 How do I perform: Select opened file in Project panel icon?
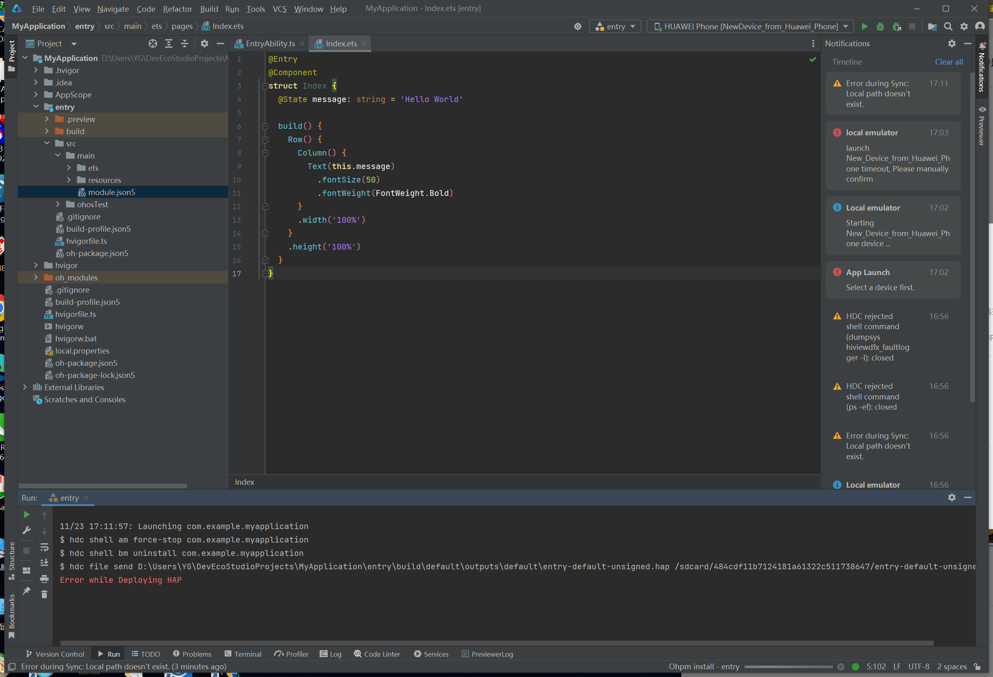[152, 43]
